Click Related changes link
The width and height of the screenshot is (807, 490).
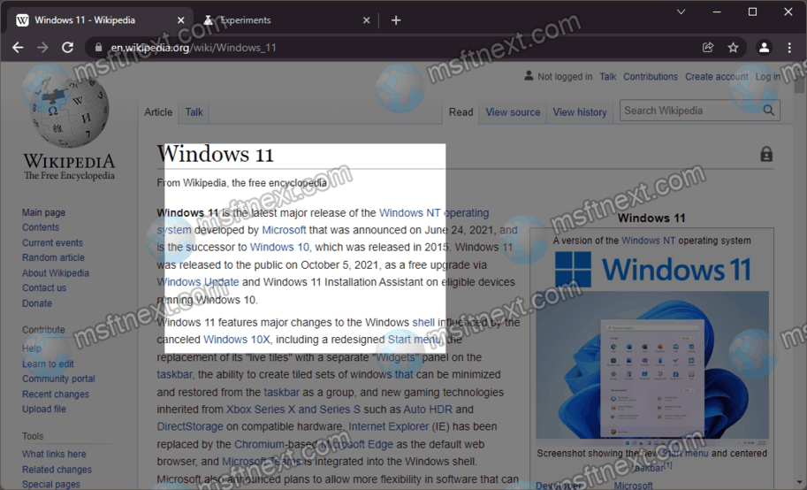coord(57,470)
